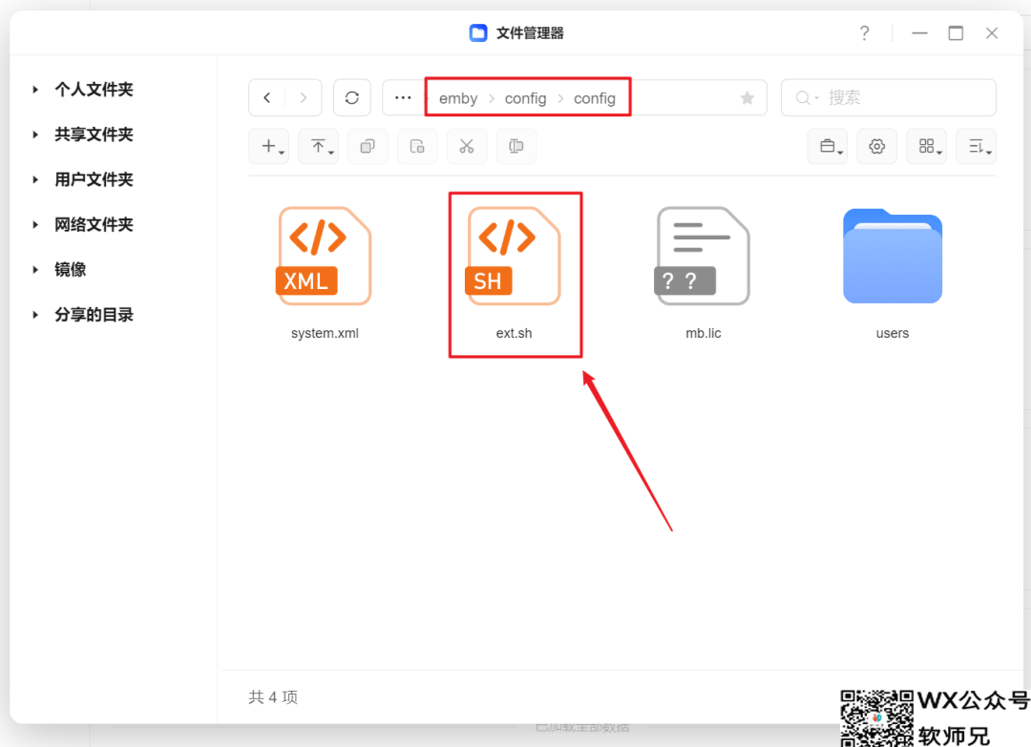This screenshot has height=747, width=1031.
Task: Open the users folder
Action: pyautogui.click(x=893, y=256)
